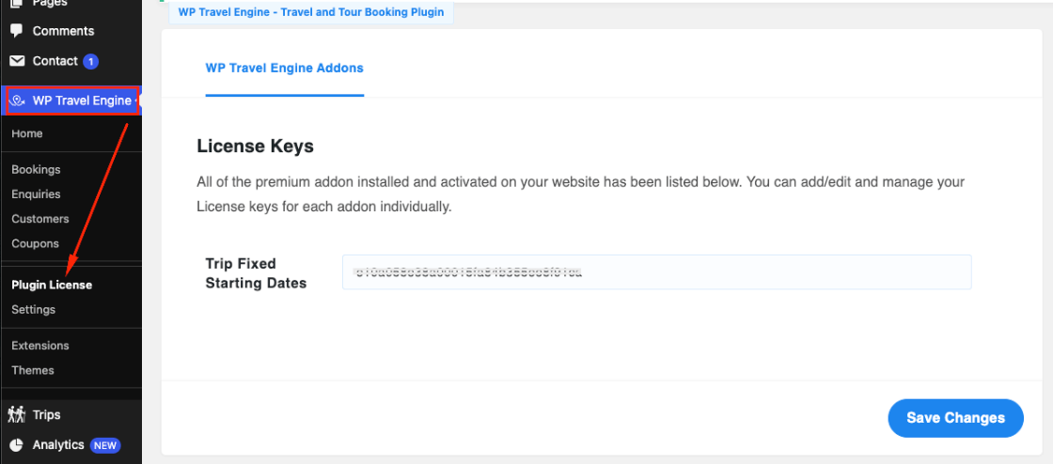Click the Pages icon in sidebar
This screenshot has width=1053, height=464.
click(x=17, y=4)
